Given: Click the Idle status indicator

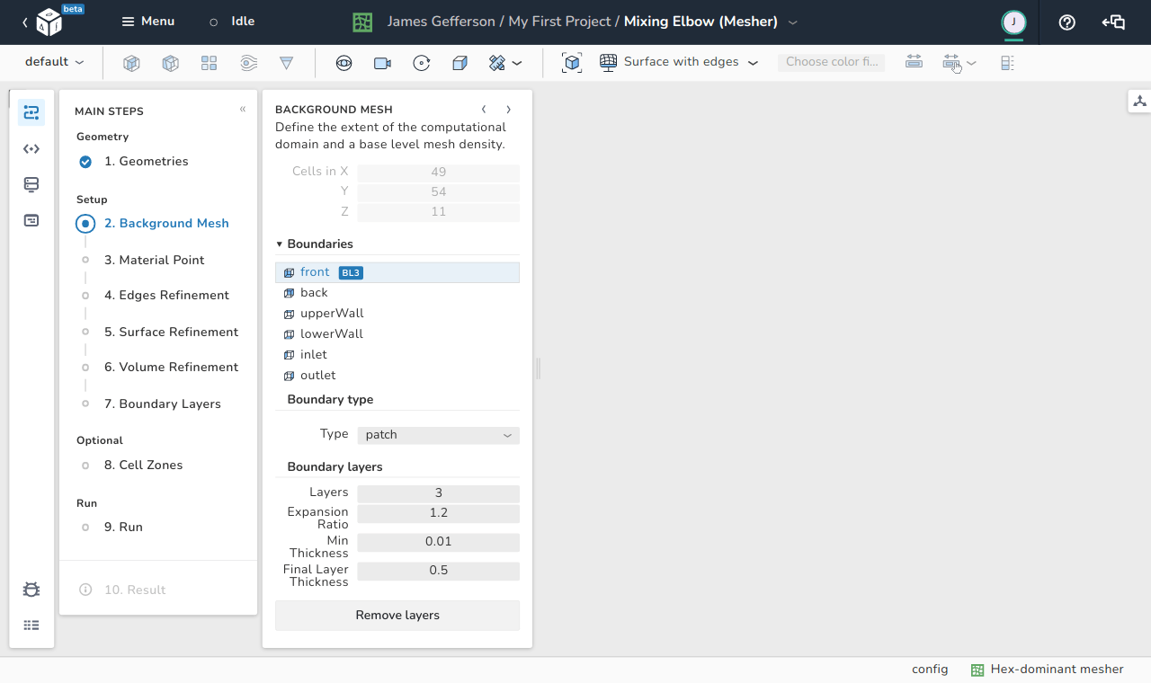Looking at the screenshot, I should pos(232,22).
